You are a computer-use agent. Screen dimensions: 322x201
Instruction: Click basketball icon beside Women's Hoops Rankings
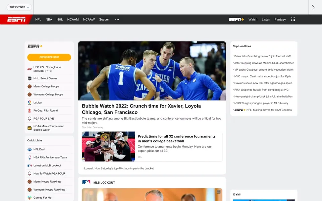(30, 190)
